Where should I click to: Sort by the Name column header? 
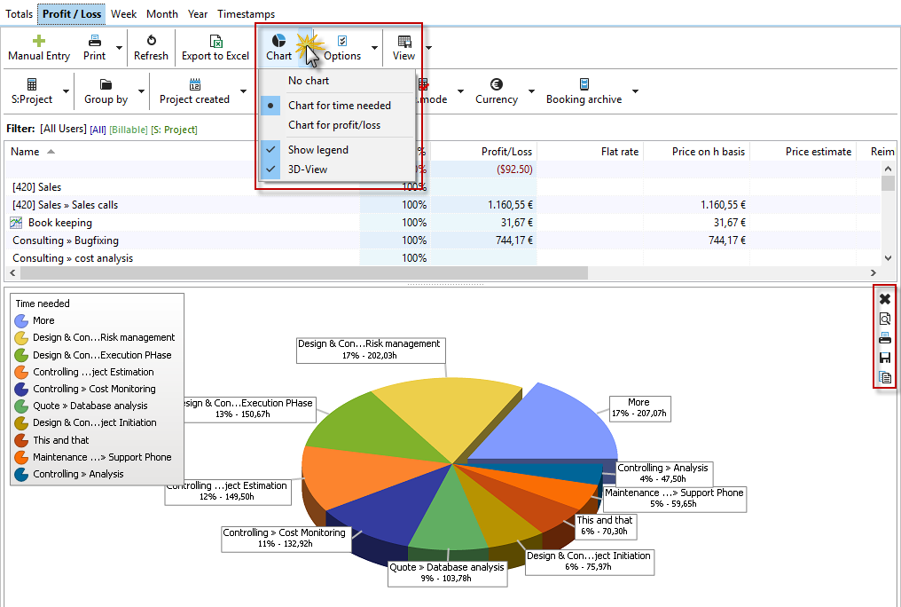tap(25, 152)
